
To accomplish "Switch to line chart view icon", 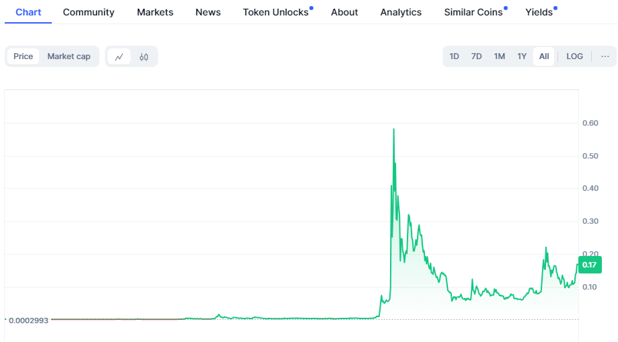I will [x=119, y=56].
